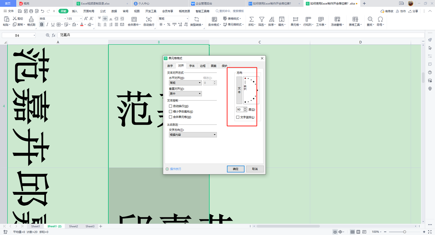The image size is (435, 235).
Task: Open the 公式 ribbon tab
Action: (103, 11)
